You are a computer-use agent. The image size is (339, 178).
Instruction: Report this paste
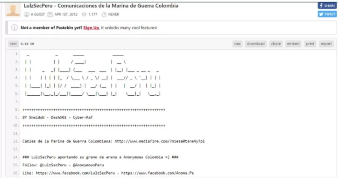click(326, 44)
